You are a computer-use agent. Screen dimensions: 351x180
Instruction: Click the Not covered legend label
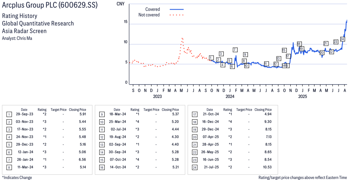(149, 15)
